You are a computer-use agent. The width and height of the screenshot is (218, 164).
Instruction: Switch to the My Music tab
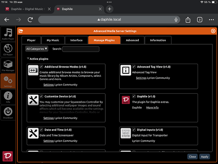53,40
